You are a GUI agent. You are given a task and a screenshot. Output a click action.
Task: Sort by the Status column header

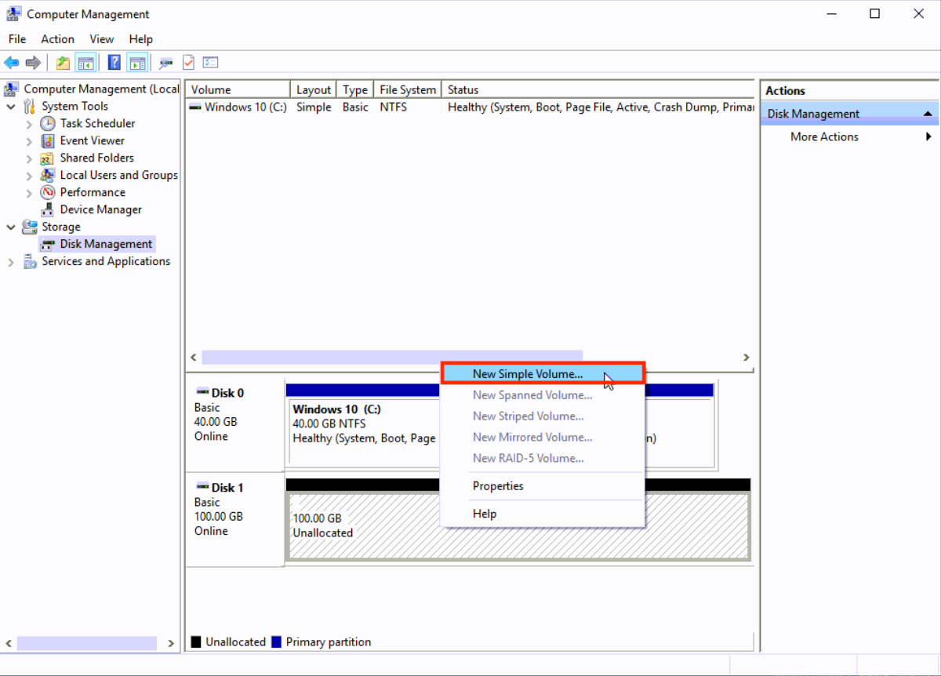598,89
